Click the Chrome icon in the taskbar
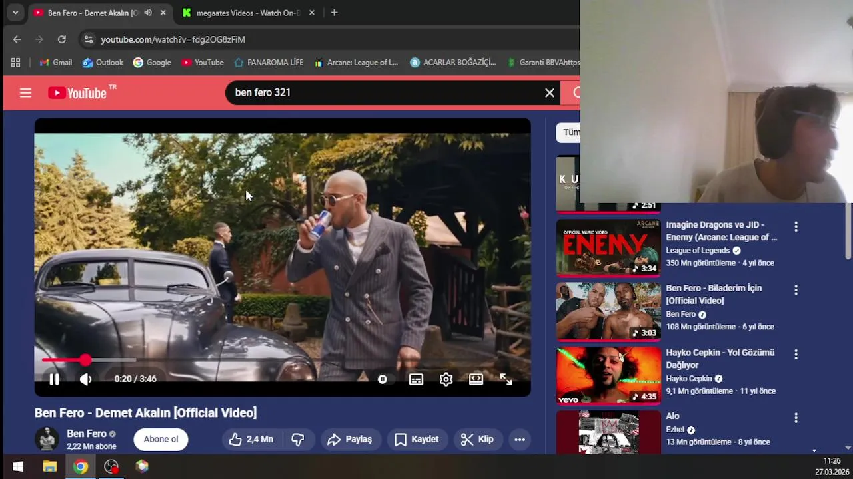 tap(81, 466)
